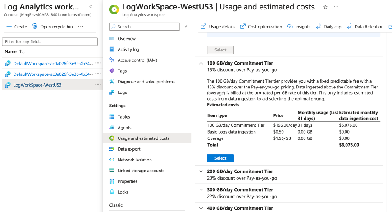
Task: Click the favorite star next to the title
Action: tap(325, 7)
